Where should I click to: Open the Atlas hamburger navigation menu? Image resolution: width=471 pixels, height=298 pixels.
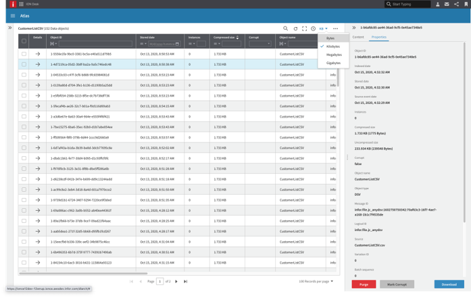click(x=12, y=16)
